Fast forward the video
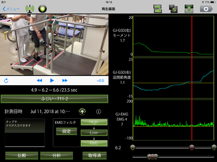217x162 pixels. (65, 80)
